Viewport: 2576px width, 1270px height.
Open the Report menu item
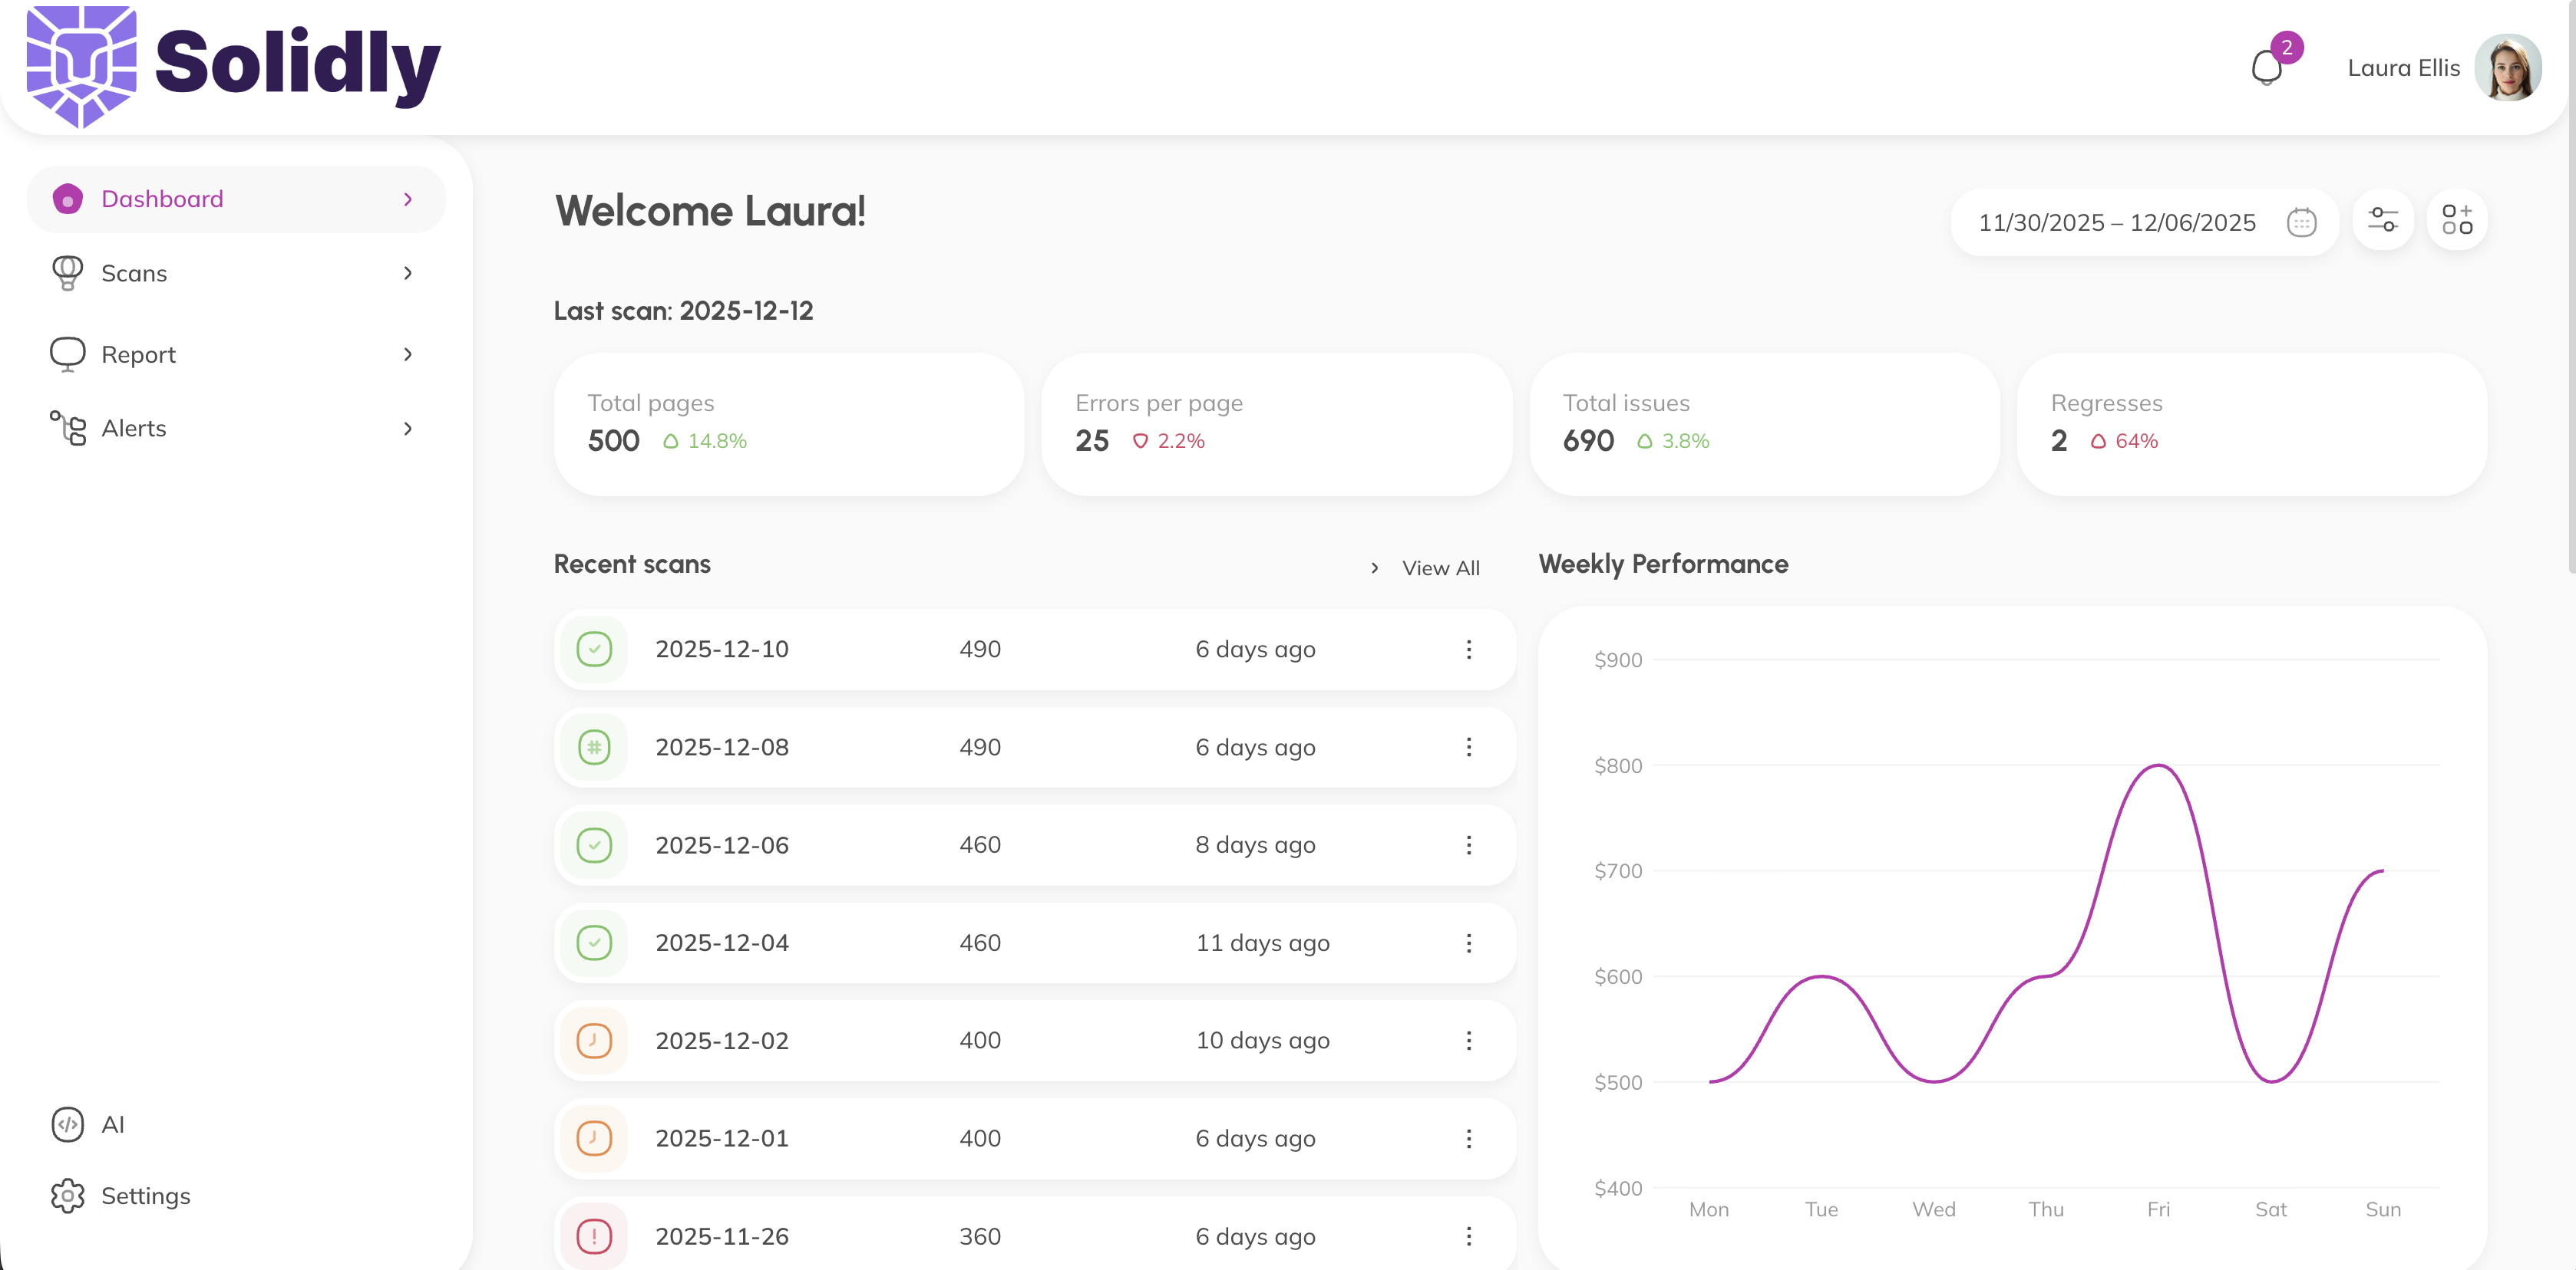138,355
